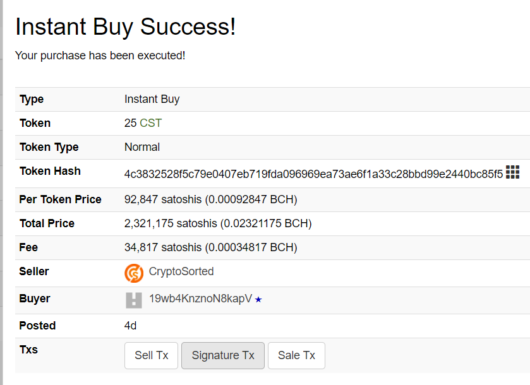Image resolution: width=530 pixels, height=385 pixels.
Task: Click the 25 token amount text
Action: (130, 123)
